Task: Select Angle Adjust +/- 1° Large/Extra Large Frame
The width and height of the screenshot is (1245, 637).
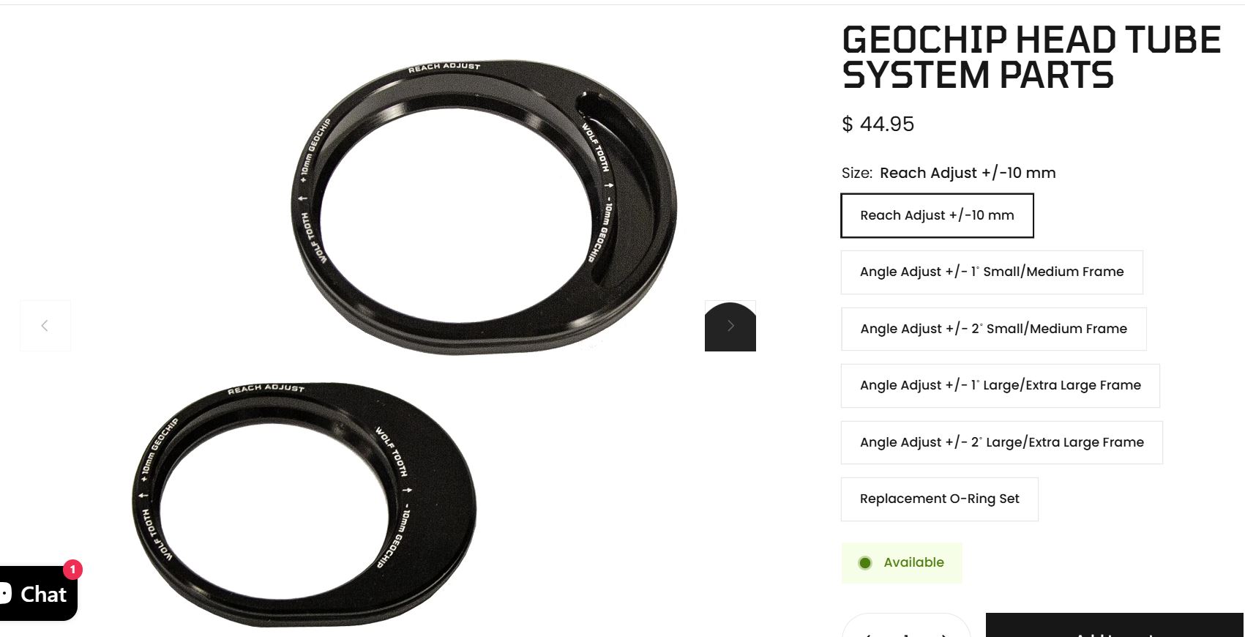Action: 1000,386
